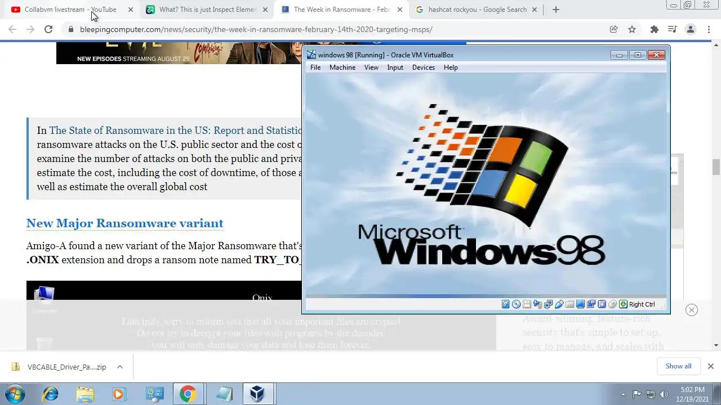Open the VirtualBox Devices menu
Screen dimensions: 721x405
[x=424, y=67]
